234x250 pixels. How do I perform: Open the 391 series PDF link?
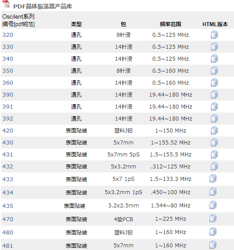pyautogui.click(x=8, y=106)
